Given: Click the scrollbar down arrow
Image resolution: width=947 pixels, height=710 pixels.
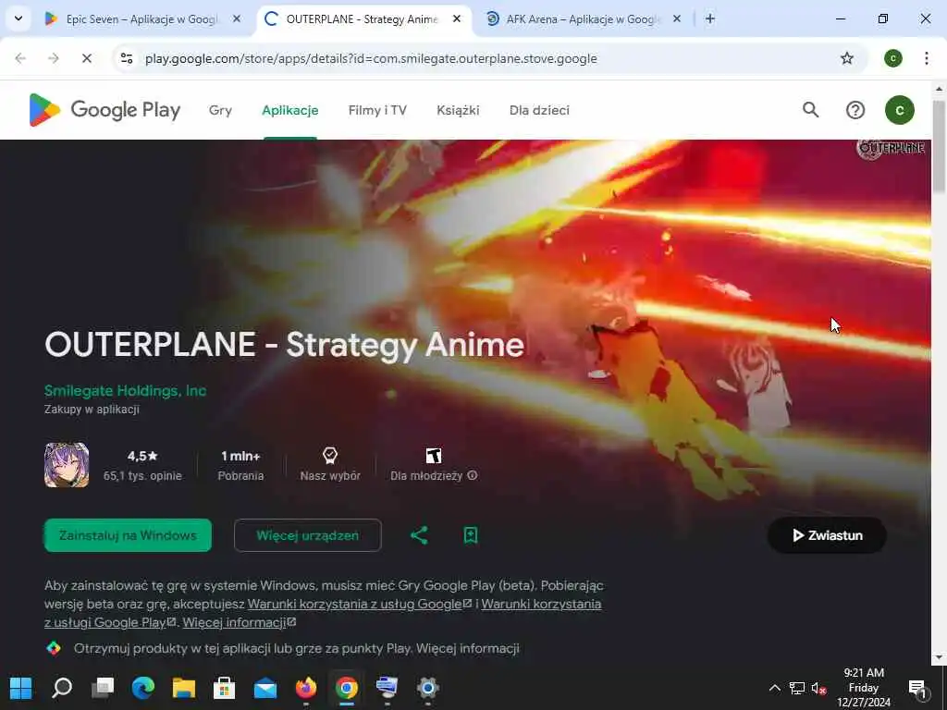Looking at the screenshot, I should [x=939, y=657].
